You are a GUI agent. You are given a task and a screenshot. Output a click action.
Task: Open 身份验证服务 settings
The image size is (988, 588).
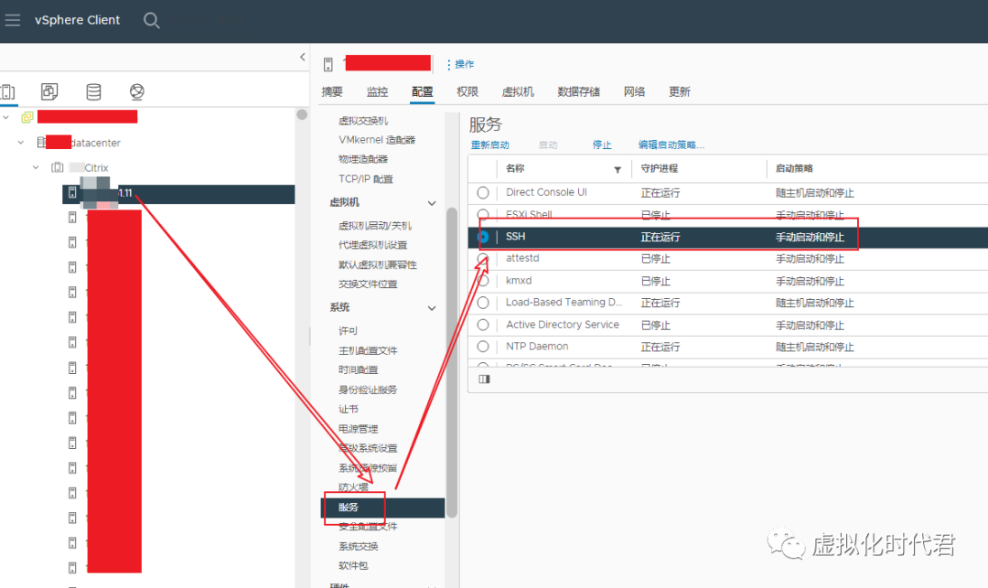coord(368,390)
